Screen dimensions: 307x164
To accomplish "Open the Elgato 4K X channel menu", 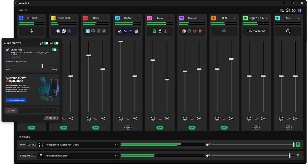I will point(266,18).
